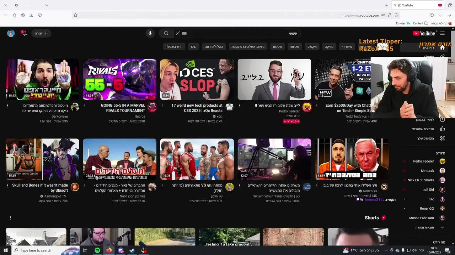The width and height of the screenshot is (455, 255).
Task: Expand the list all tabs chevron
Action: click(47, 5)
